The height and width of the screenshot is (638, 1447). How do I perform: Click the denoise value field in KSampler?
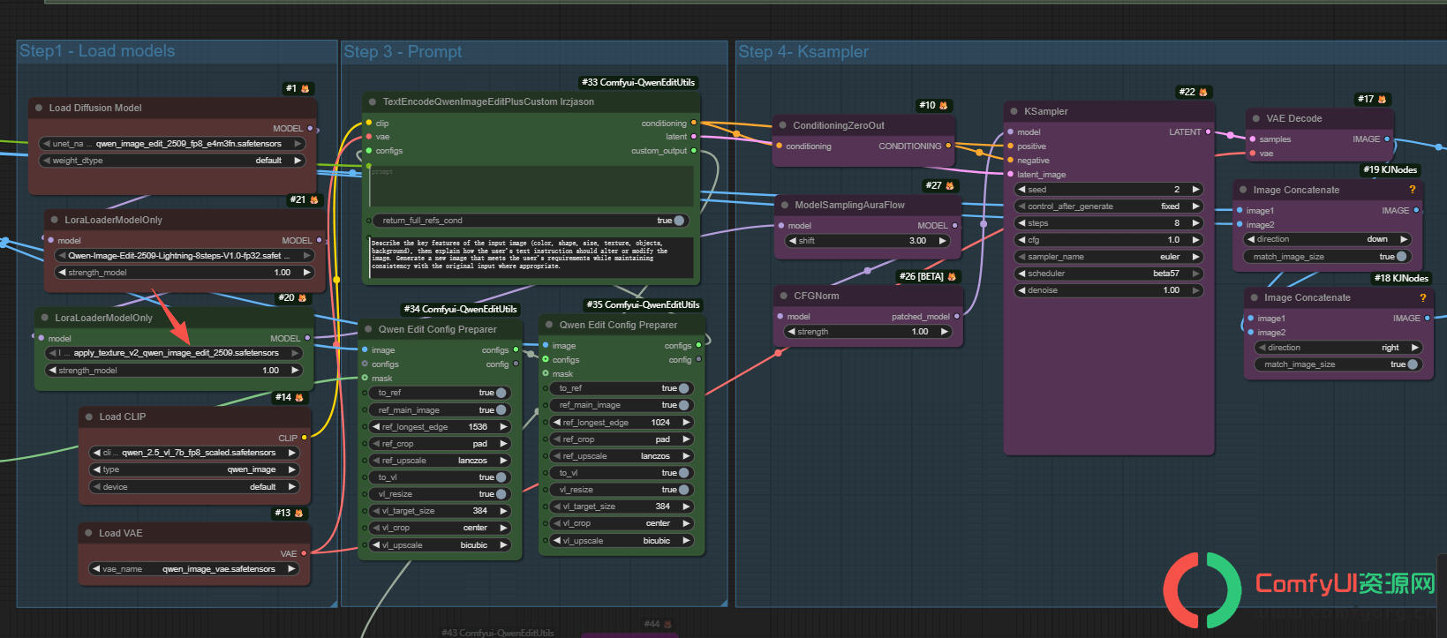point(1109,290)
